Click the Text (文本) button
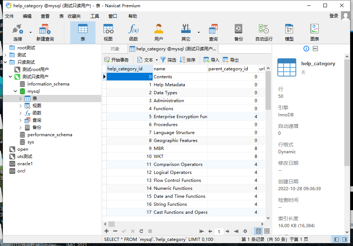 (x=145, y=60)
